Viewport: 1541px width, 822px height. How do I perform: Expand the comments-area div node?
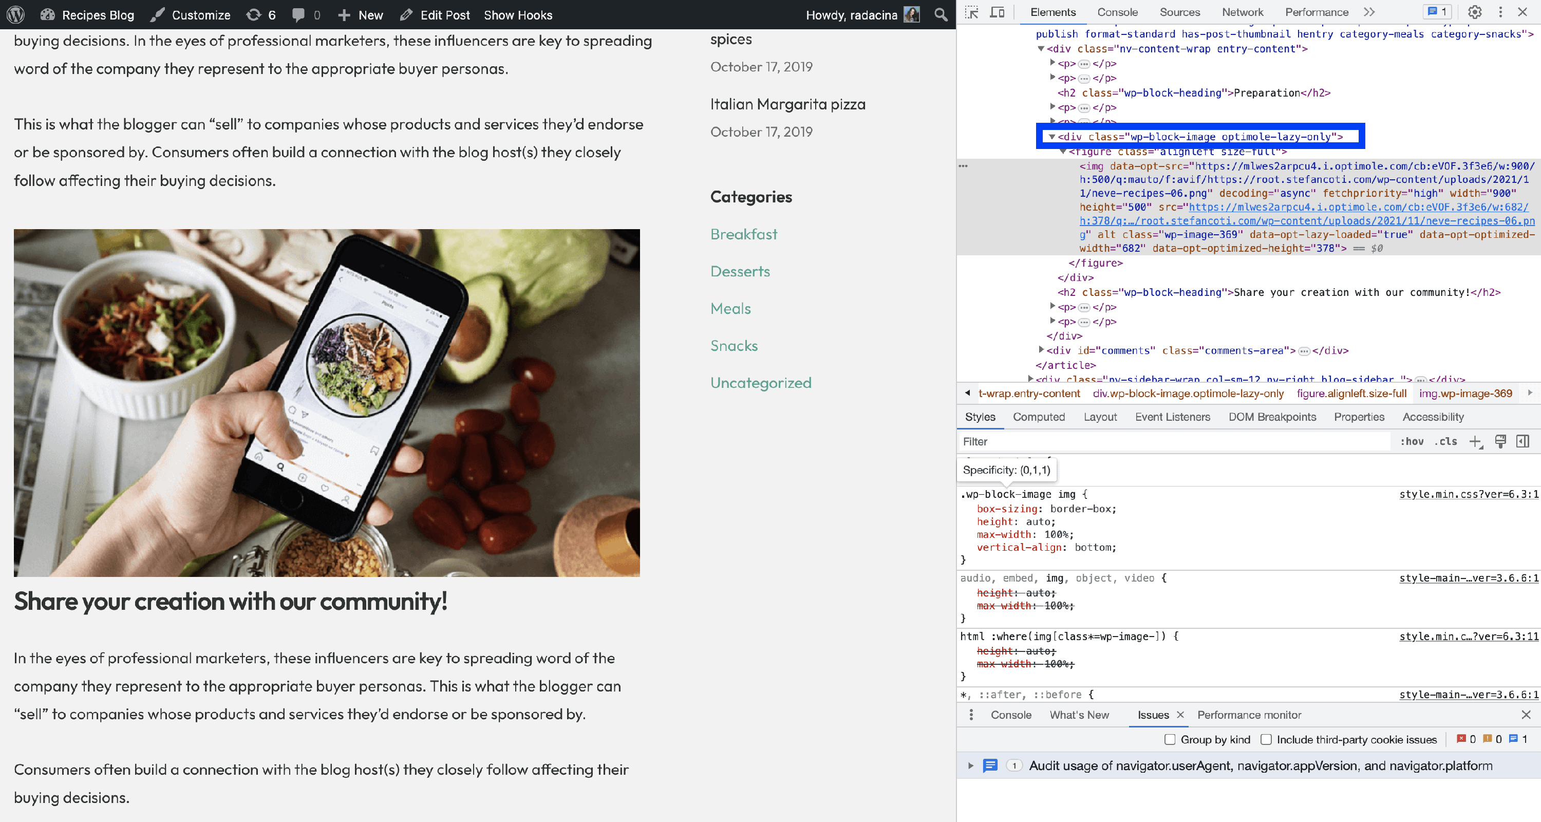tap(1041, 350)
